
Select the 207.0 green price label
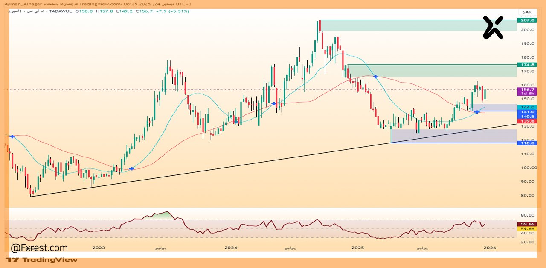coord(526,20)
